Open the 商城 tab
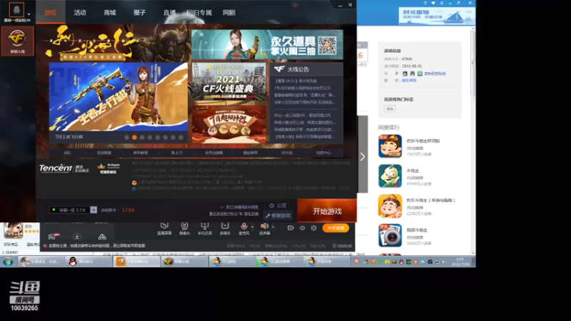Screen dimensions: 571x321 pyautogui.click(x=110, y=12)
